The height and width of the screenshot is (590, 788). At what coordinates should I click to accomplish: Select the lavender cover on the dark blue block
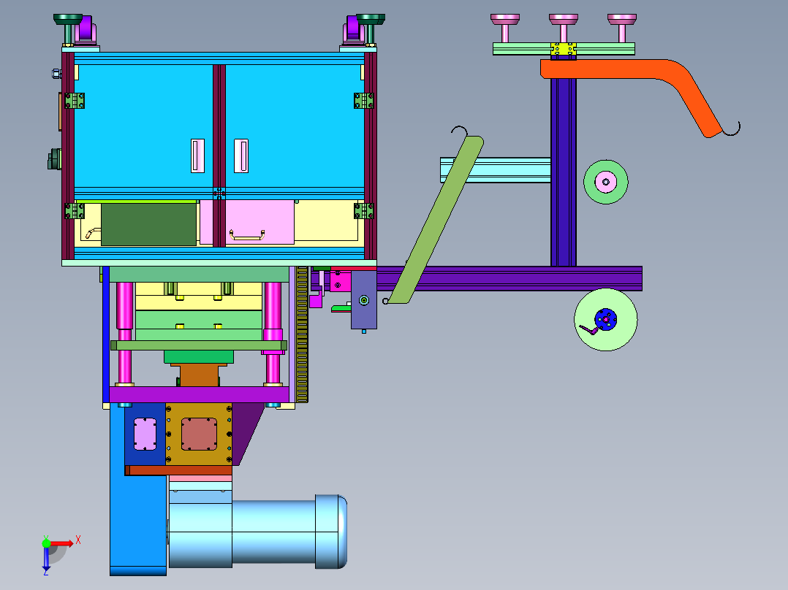click(x=145, y=434)
